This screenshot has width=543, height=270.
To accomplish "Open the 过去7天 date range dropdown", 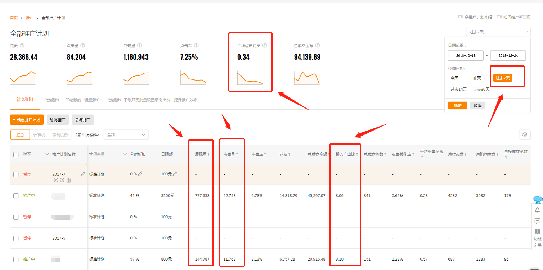I will (498, 32).
